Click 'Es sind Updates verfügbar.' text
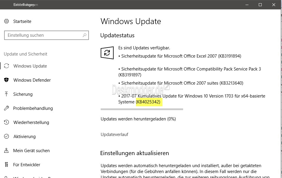Viewport: 282px width, 178px height. (144, 48)
